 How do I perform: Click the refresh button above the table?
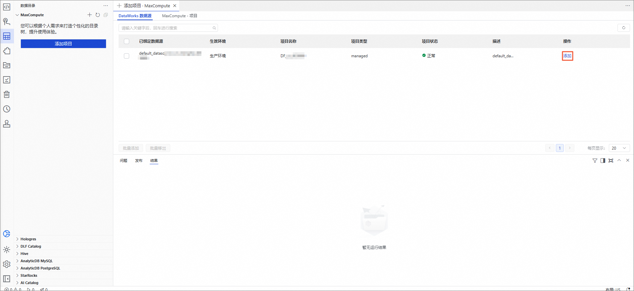coord(624,28)
